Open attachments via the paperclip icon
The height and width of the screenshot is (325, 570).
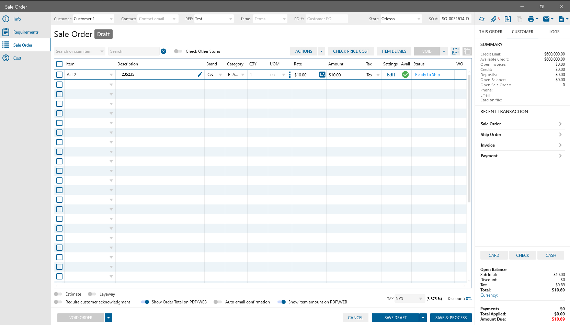pyautogui.click(x=493, y=19)
